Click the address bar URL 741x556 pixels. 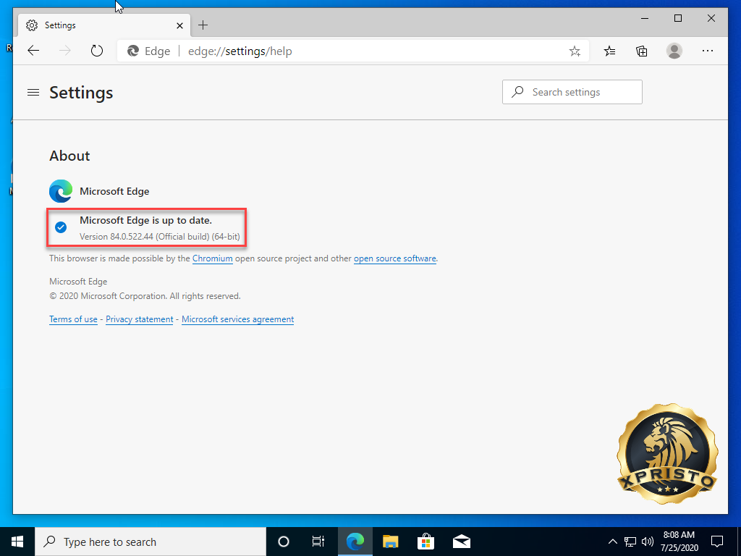240,51
